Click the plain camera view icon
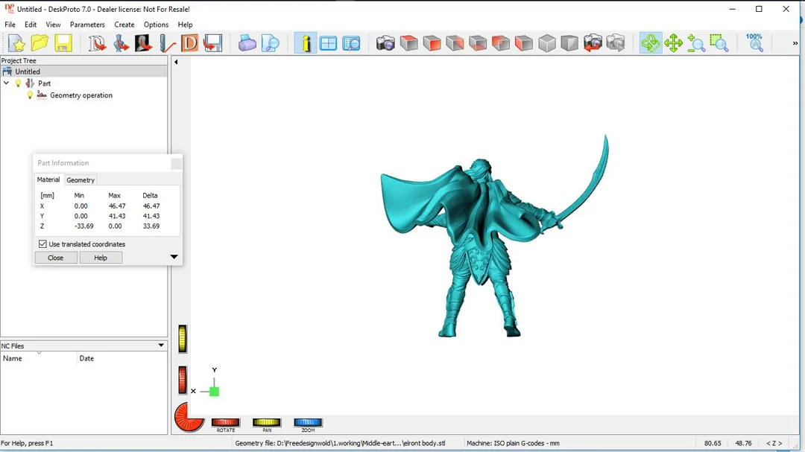805x452 pixels. point(385,43)
